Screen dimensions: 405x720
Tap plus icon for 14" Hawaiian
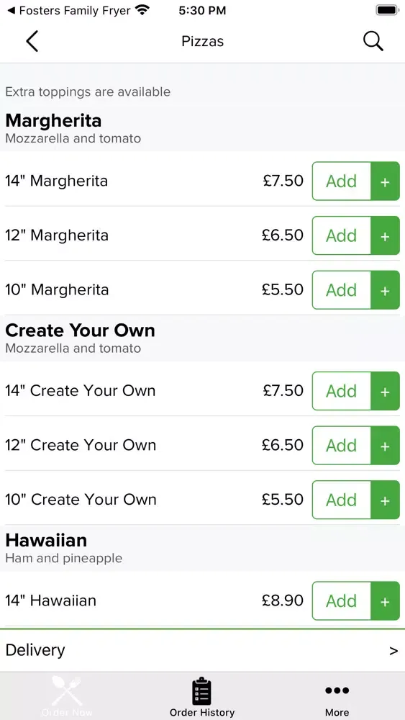385,601
